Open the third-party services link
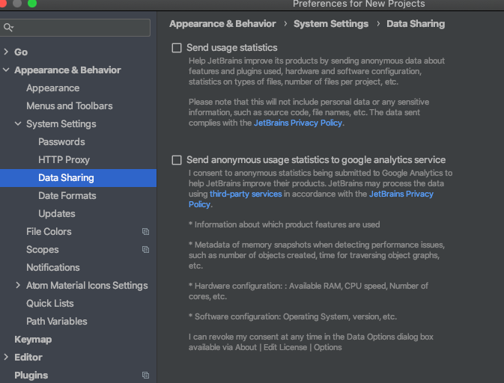The height and width of the screenshot is (383, 504). click(246, 194)
